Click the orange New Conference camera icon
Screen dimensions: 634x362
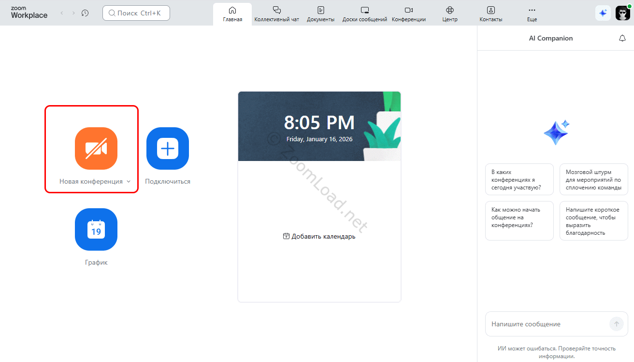tap(96, 148)
